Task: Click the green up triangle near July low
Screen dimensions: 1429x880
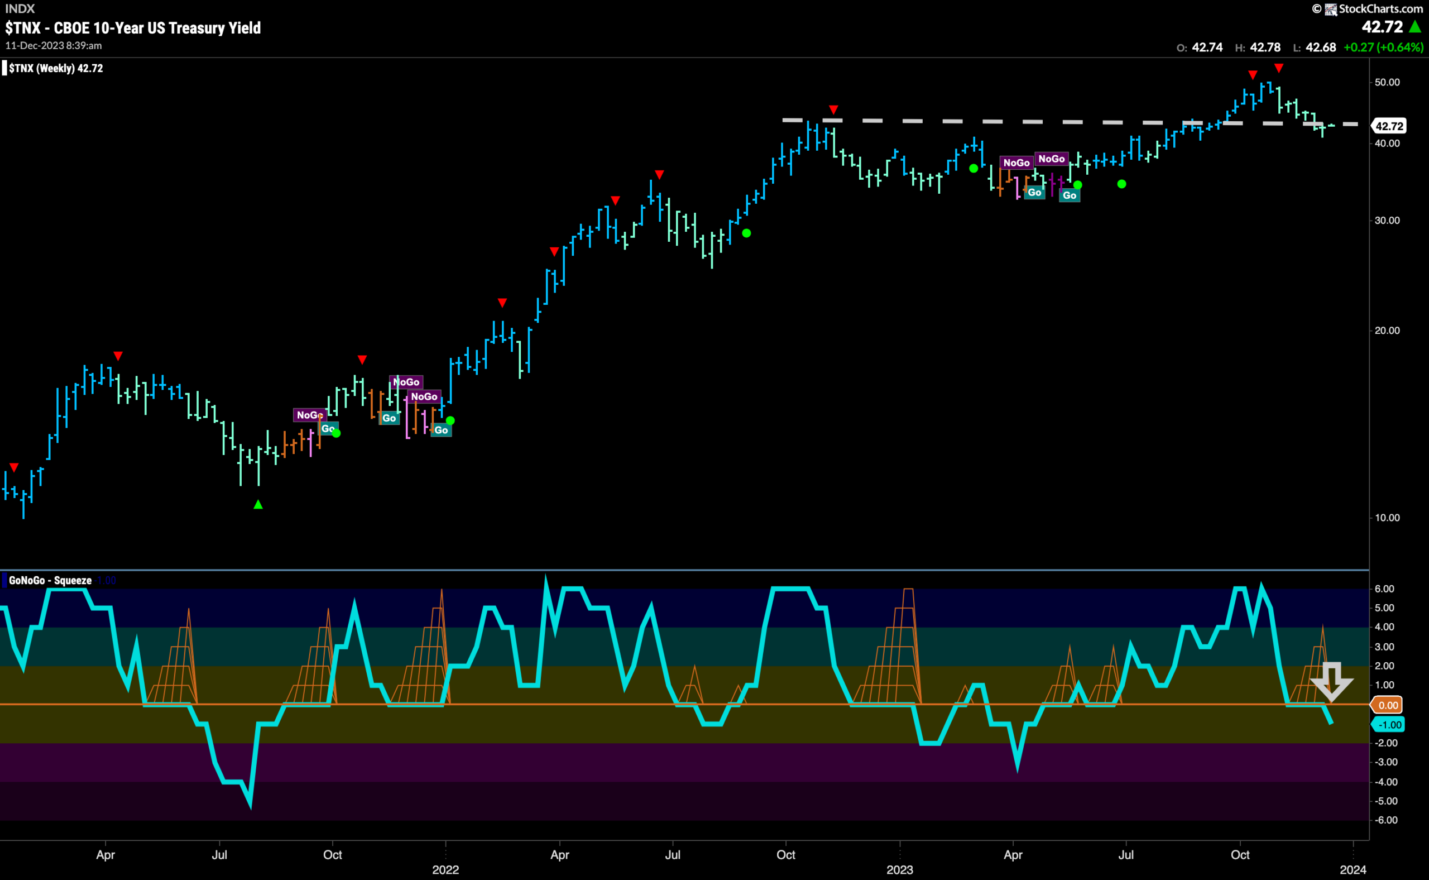Action: (258, 505)
